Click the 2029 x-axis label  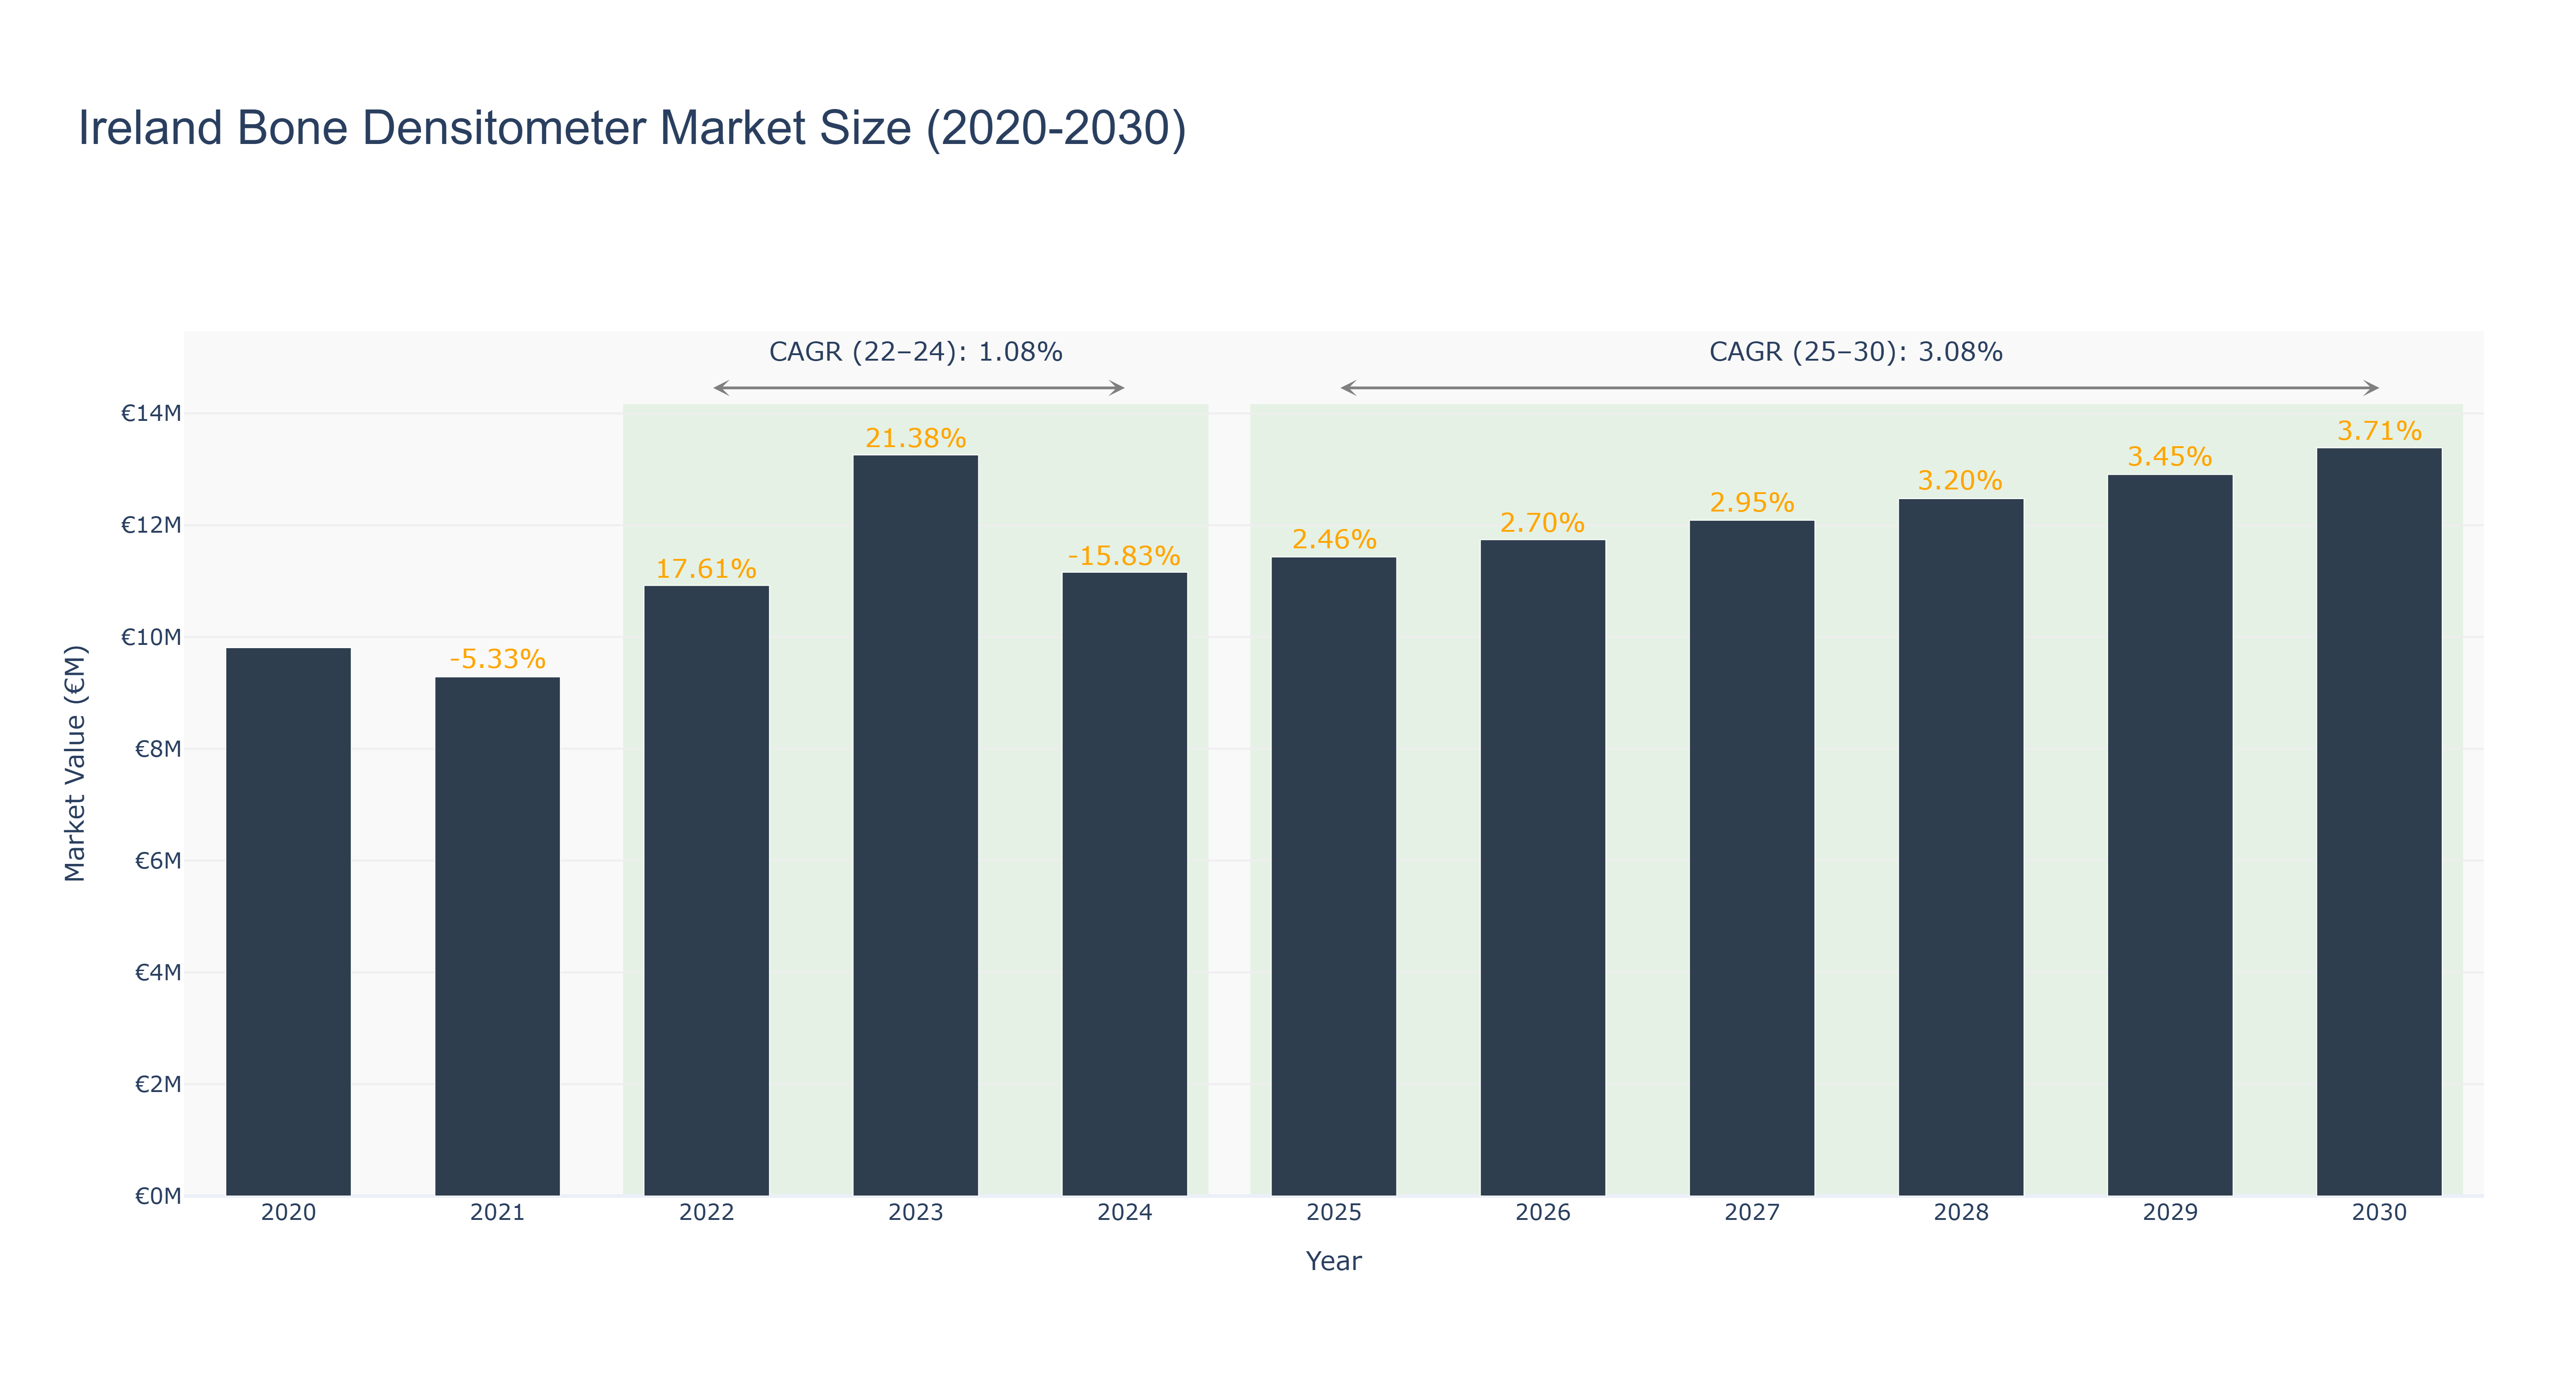point(2169,1213)
